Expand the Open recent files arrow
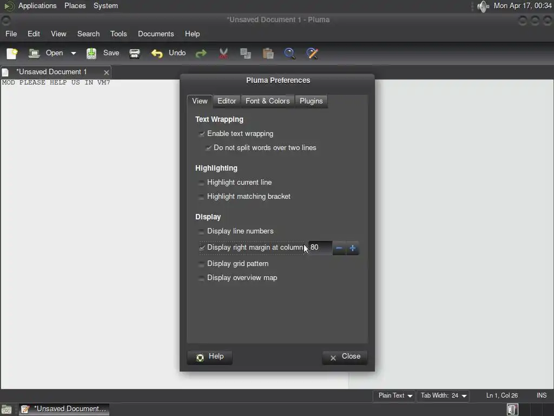This screenshot has width=554, height=416. [74, 54]
